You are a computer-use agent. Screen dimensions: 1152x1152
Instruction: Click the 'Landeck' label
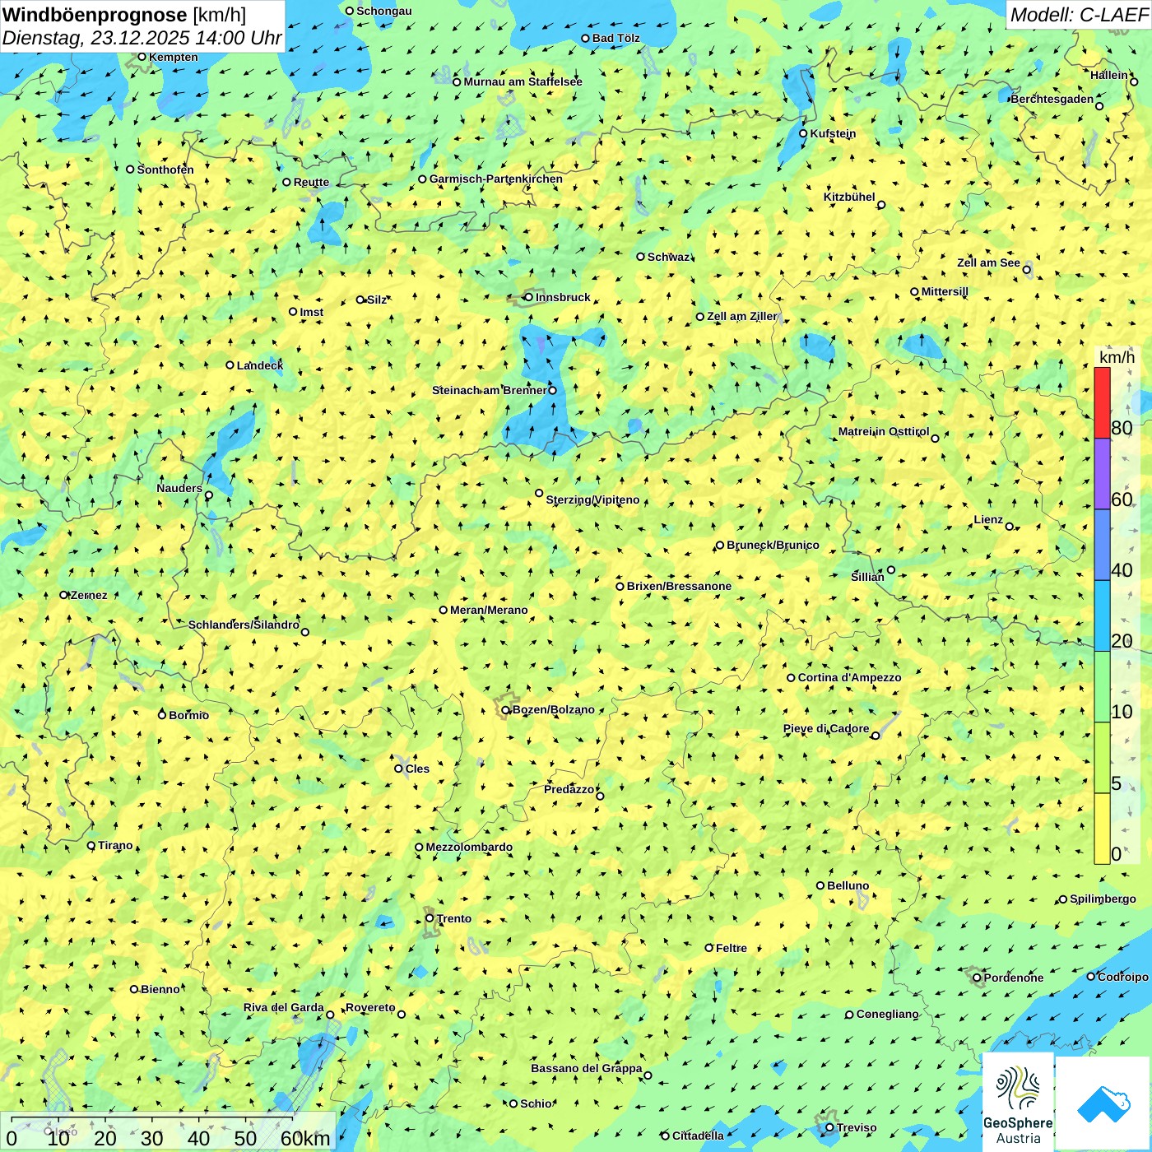click(x=259, y=365)
